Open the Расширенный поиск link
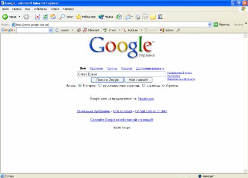The height and width of the screenshot is (178, 248). pos(179,73)
